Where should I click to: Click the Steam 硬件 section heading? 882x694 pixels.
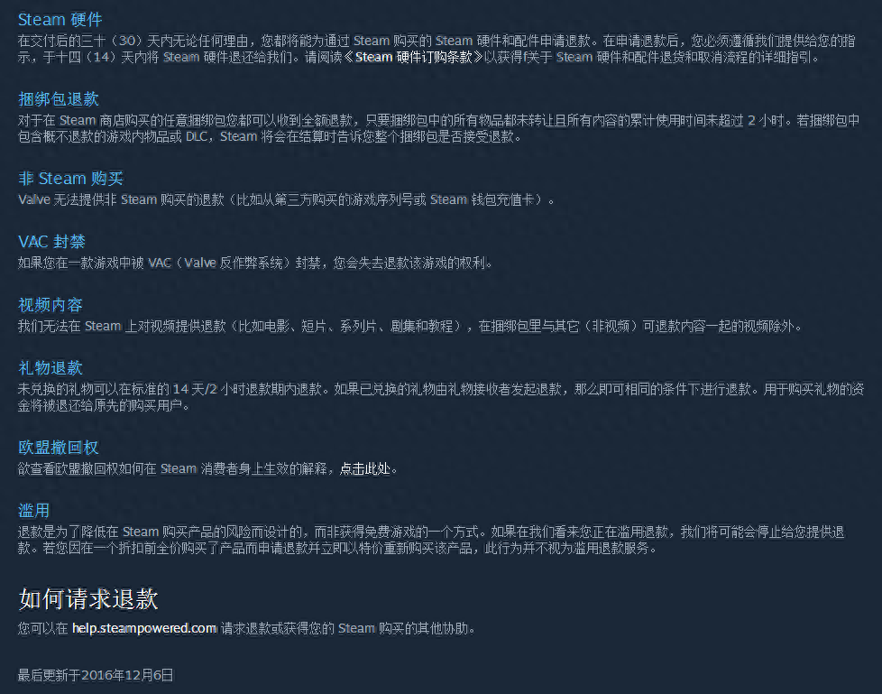(x=60, y=20)
